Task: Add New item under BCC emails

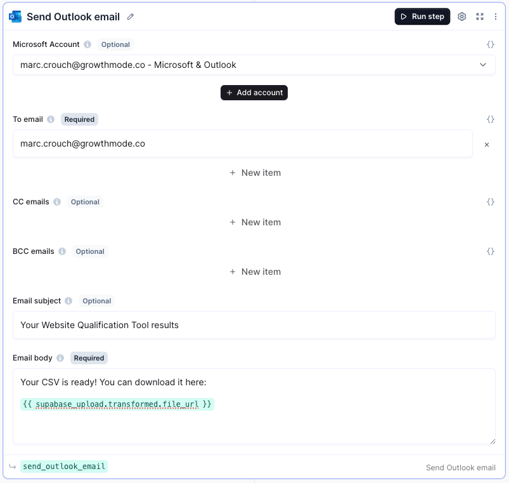Action: click(x=255, y=272)
